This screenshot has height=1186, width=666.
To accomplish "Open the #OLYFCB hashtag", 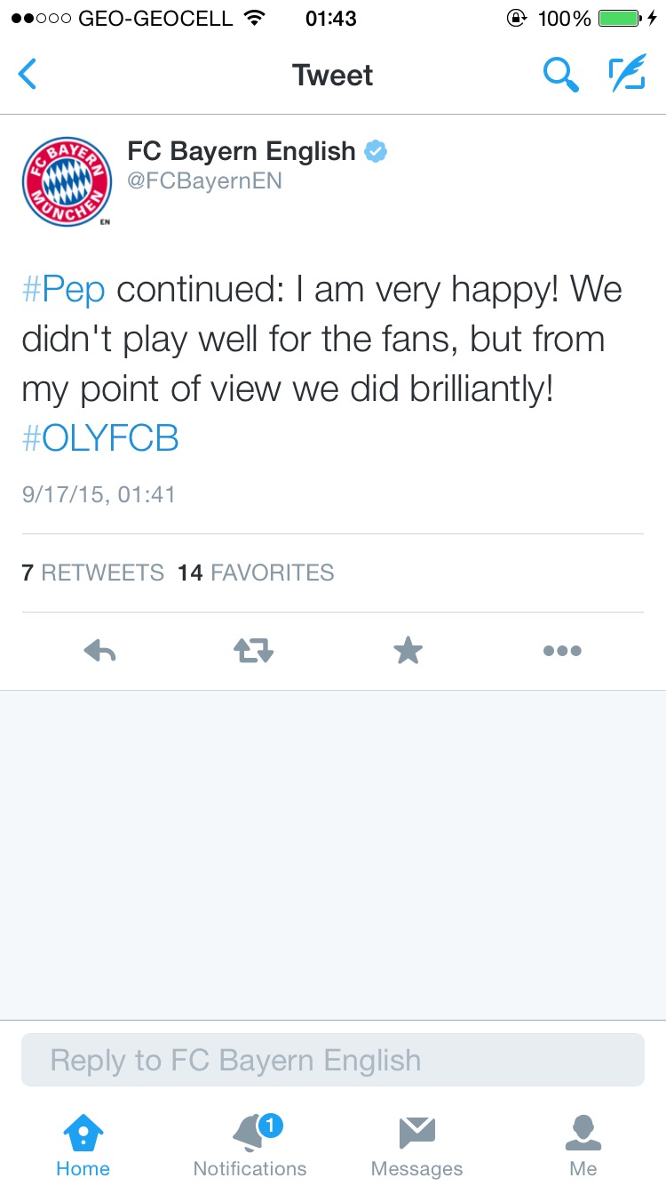I will click(100, 439).
